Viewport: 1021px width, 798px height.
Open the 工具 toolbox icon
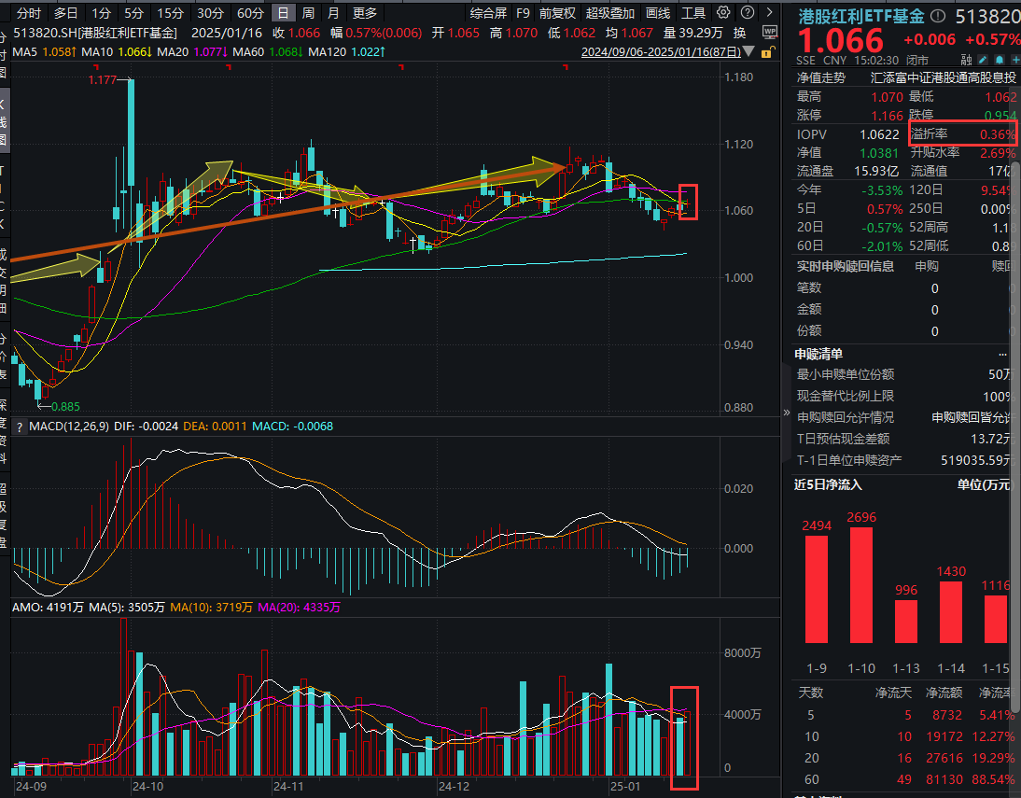coord(692,13)
